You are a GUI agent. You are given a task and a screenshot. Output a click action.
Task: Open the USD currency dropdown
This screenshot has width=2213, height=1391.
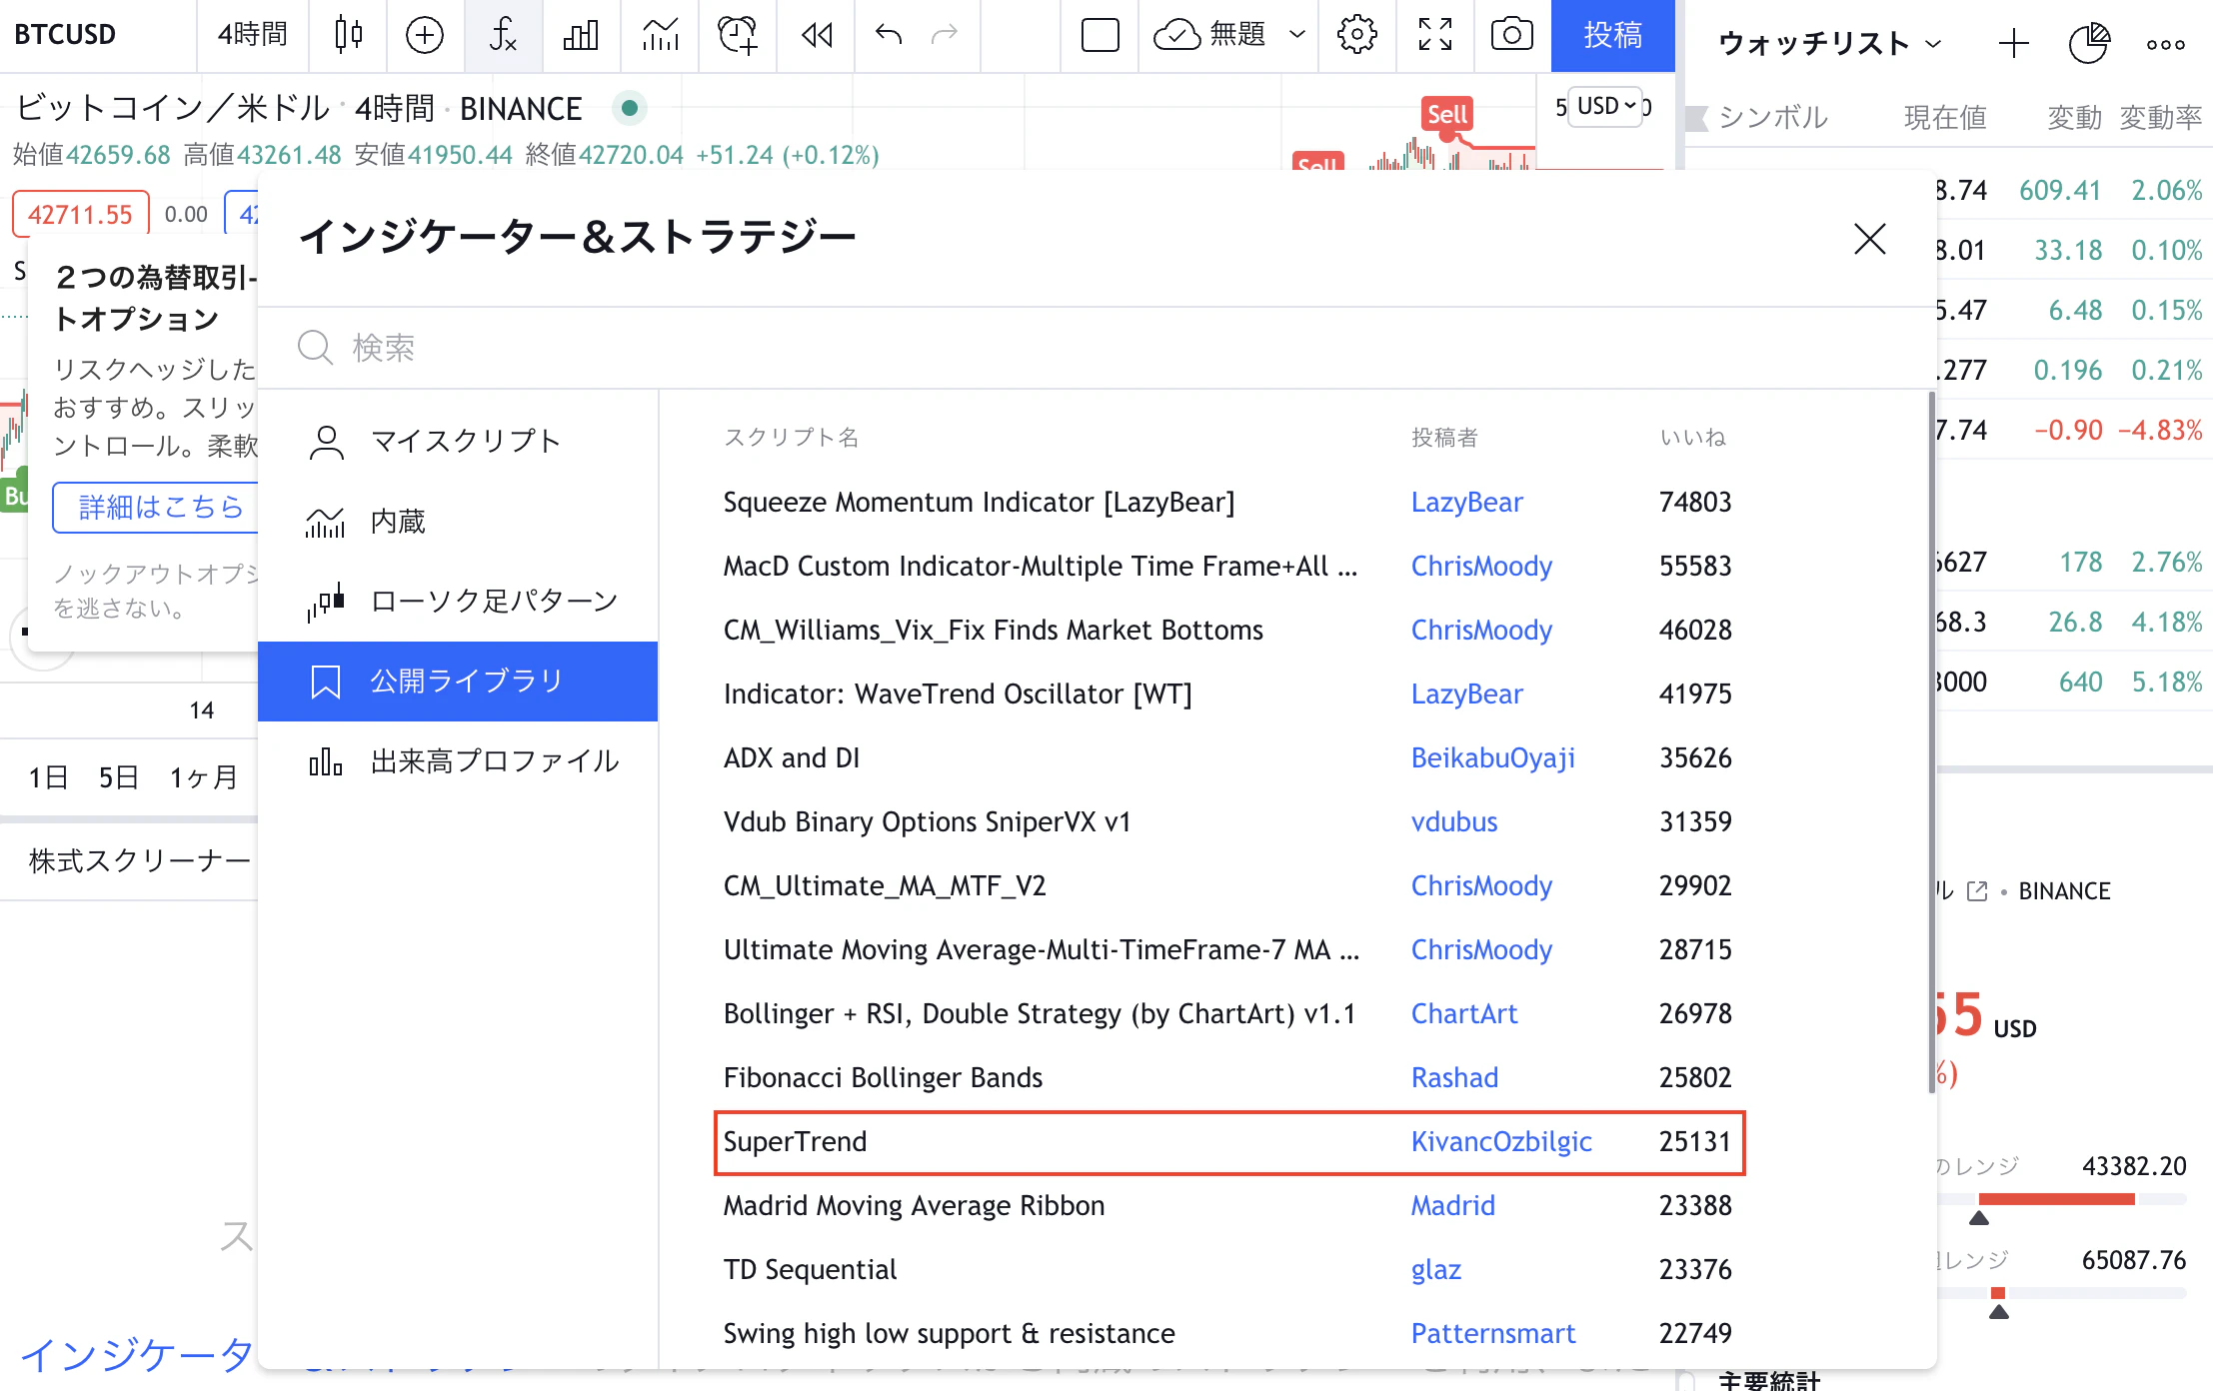[1603, 107]
